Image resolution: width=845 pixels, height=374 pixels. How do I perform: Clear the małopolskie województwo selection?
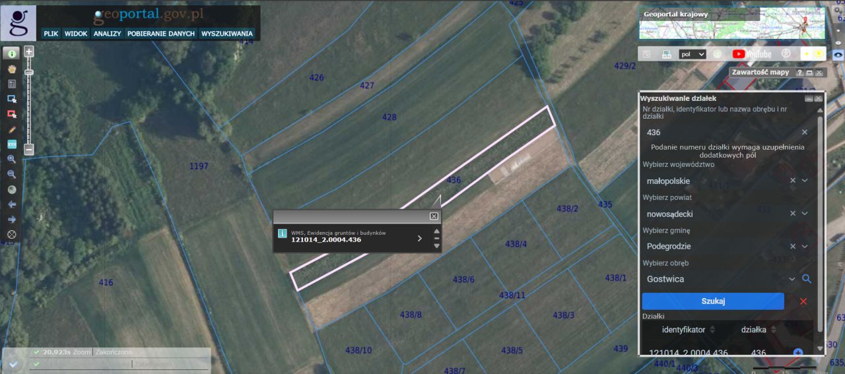click(x=793, y=180)
